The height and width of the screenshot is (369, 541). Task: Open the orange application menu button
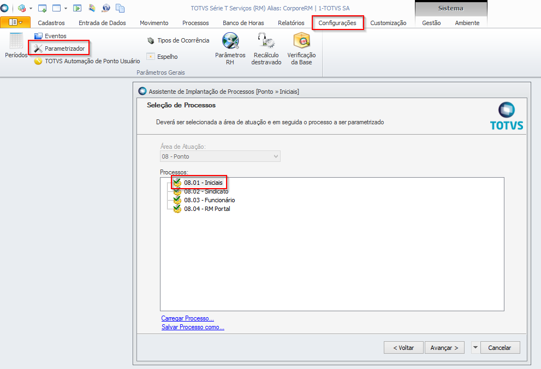tap(15, 22)
